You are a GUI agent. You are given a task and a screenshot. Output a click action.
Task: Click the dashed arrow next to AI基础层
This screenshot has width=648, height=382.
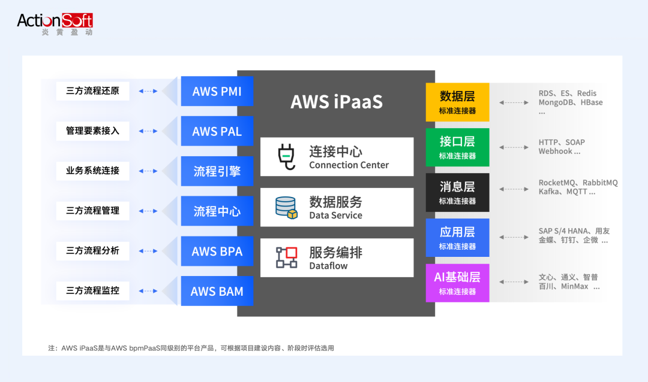514,282
